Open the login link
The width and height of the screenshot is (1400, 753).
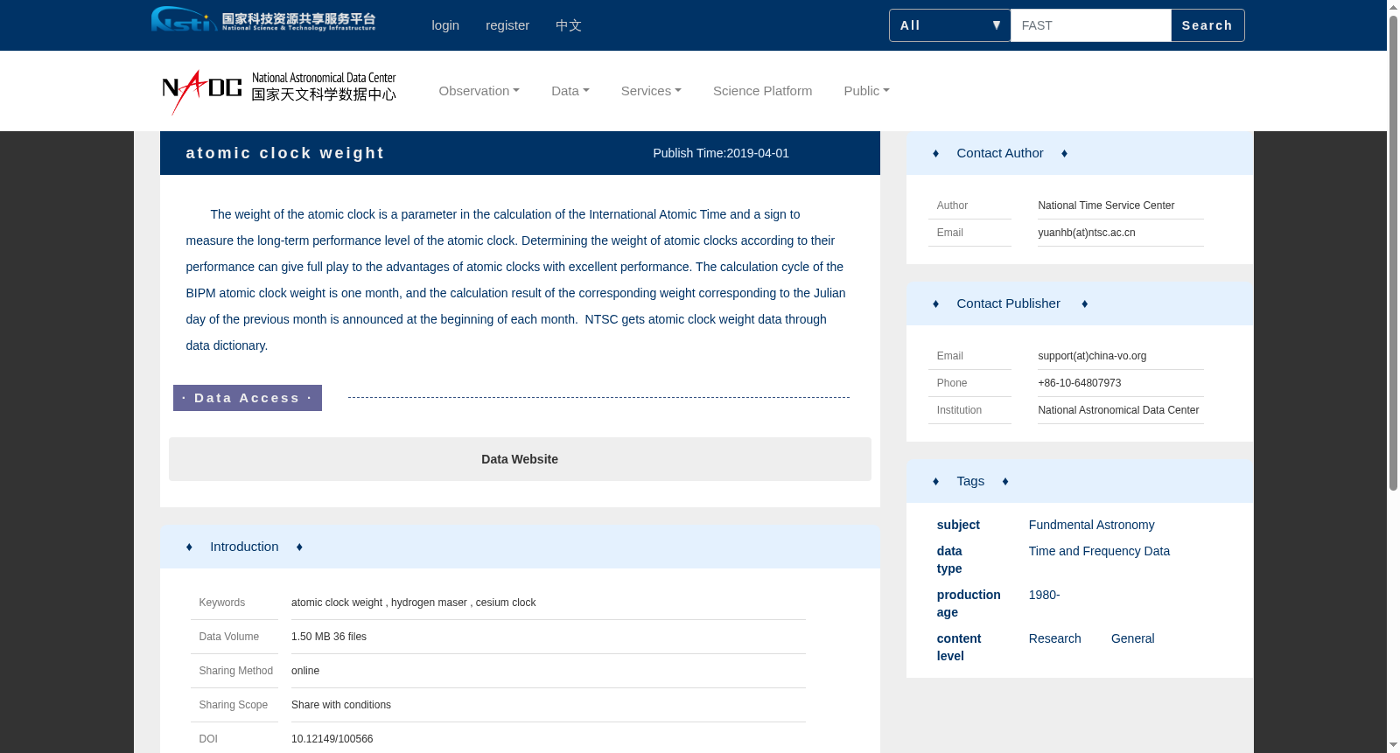(445, 25)
